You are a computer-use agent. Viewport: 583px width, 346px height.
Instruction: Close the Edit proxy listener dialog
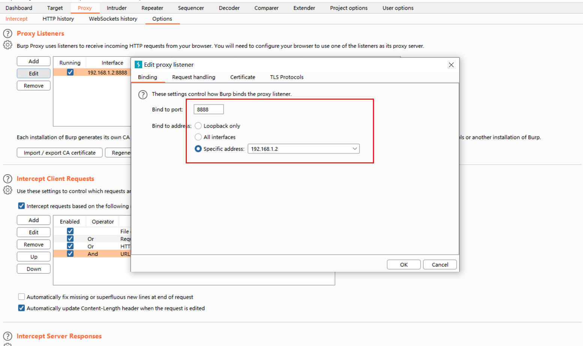[x=451, y=65]
